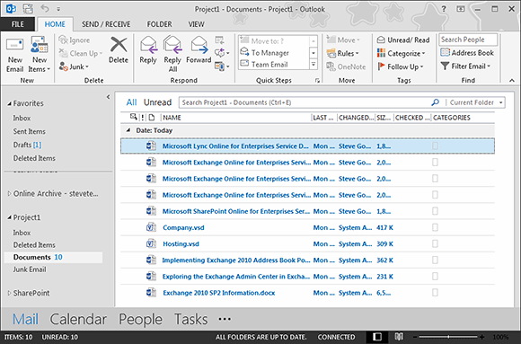Click the Word icon beside Exchange 2010 SP2 Information.docx

tap(151, 293)
